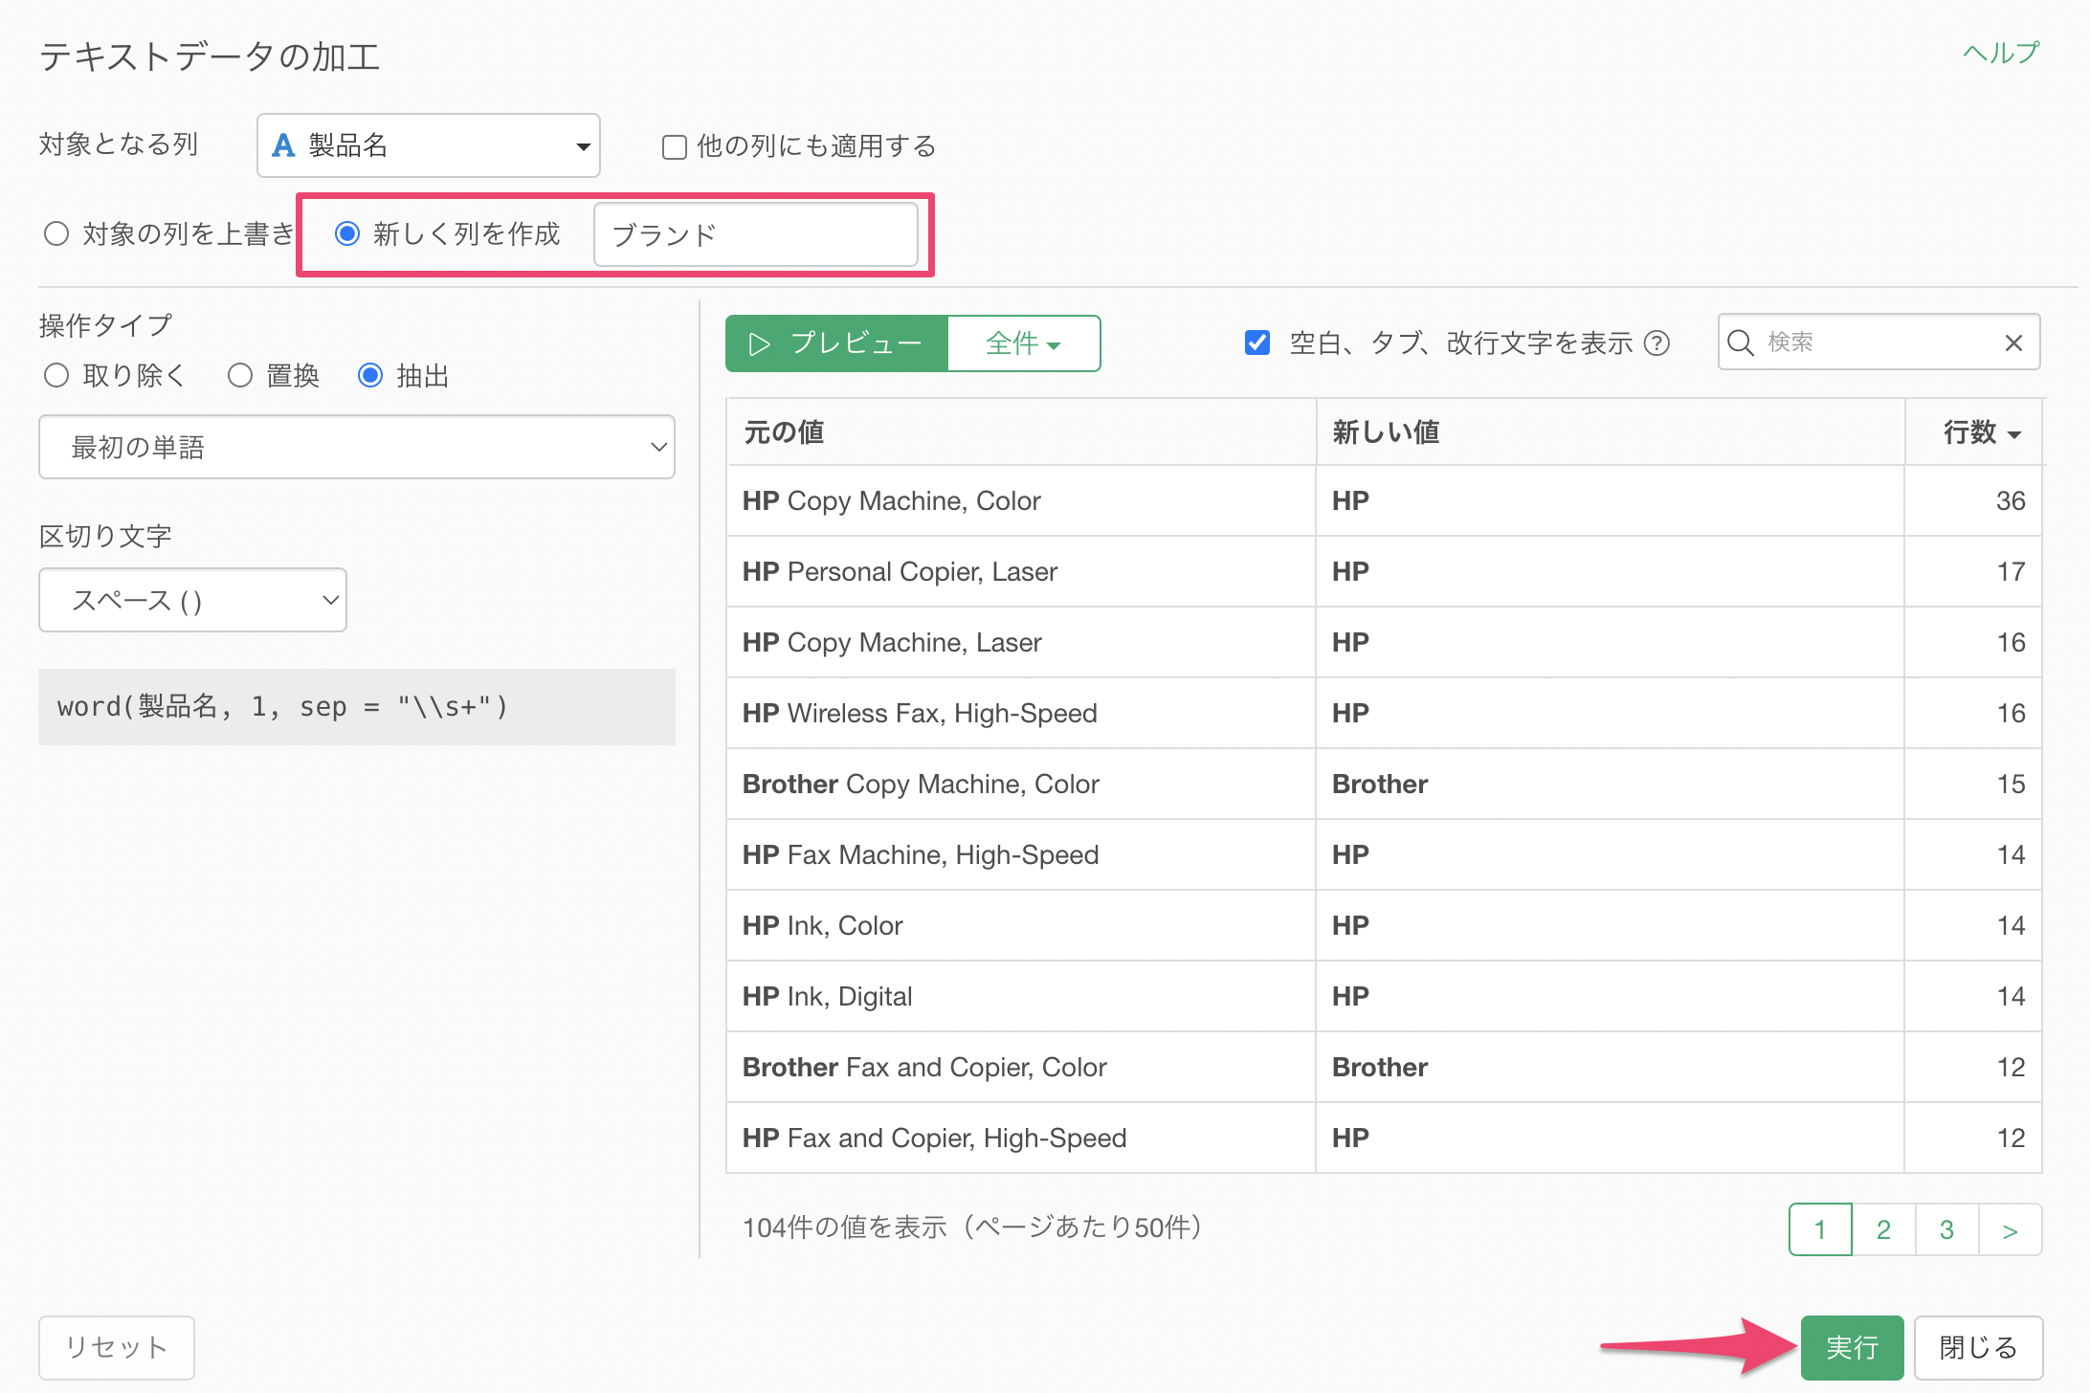2090x1393 pixels.
Task: Click the プレビュー preview button
Action: pos(836,343)
